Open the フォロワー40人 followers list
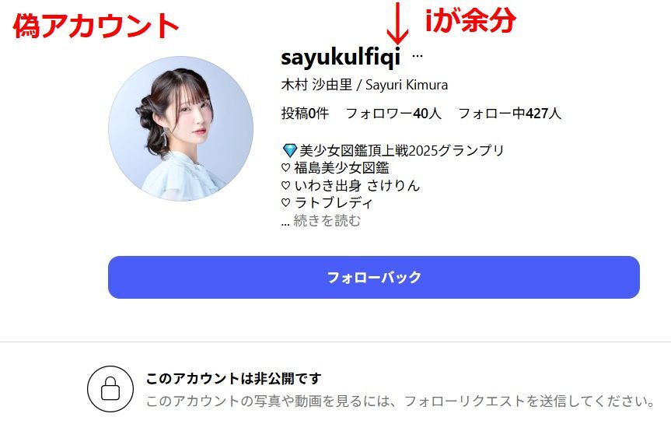Image resolution: width=671 pixels, height=424 pixels. (393, 114)
